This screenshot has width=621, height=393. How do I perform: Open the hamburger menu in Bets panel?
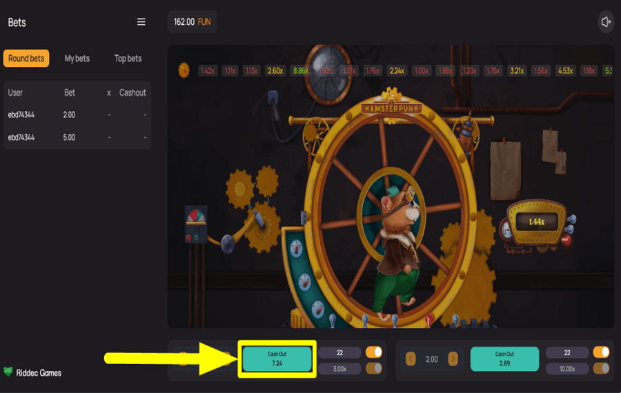[x=141, y=22]
